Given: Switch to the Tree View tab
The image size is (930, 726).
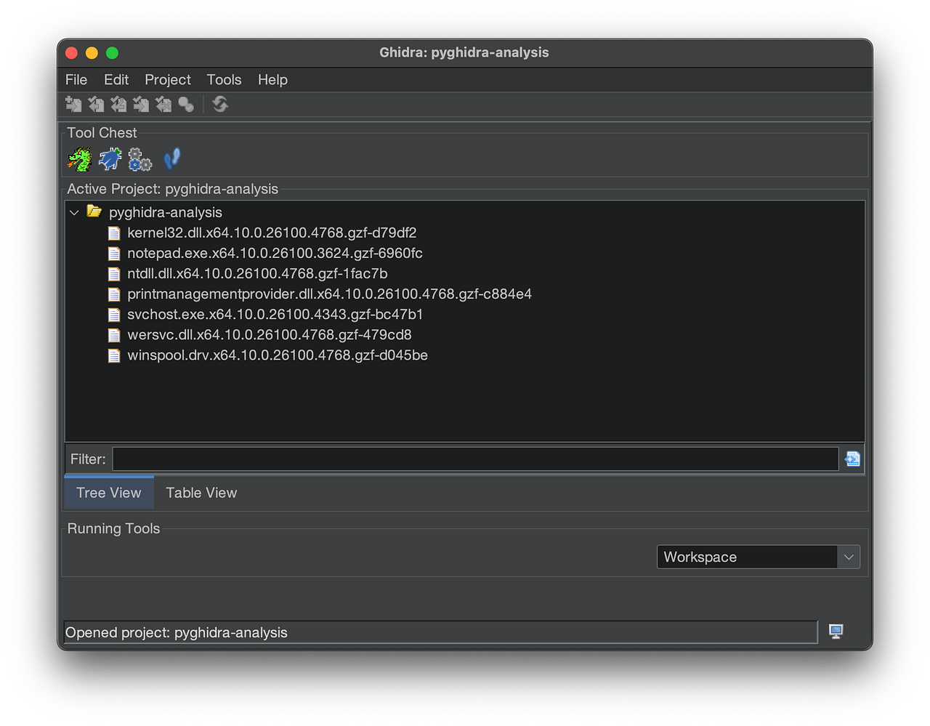Looking at the screenshot, I should coord(109,493).
